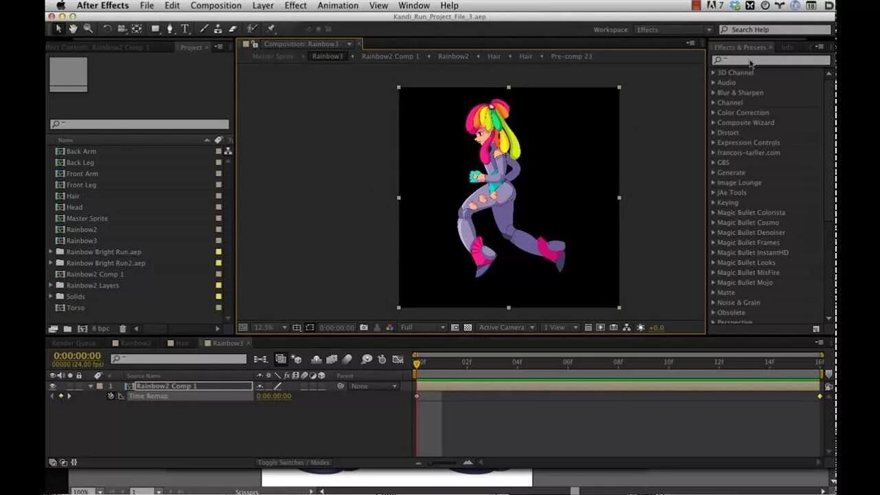Select the Rotation tool
This screenshot has width=880, height=495.
click(x=107, y=29)
